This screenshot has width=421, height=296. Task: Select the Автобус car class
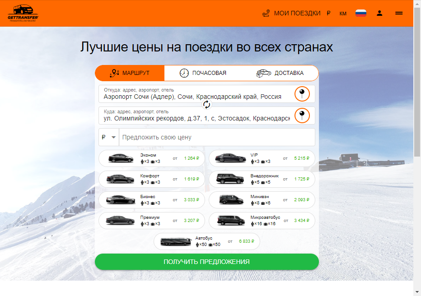pyautogui.click(x=207, y=241)
